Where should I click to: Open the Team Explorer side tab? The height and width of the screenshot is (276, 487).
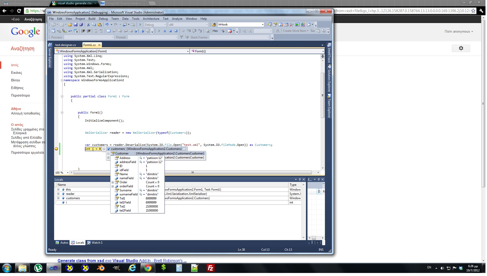click(x=329, y=106)
